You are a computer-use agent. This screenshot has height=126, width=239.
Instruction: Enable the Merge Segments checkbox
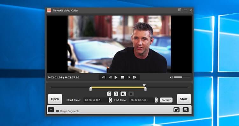coord(58,111)
